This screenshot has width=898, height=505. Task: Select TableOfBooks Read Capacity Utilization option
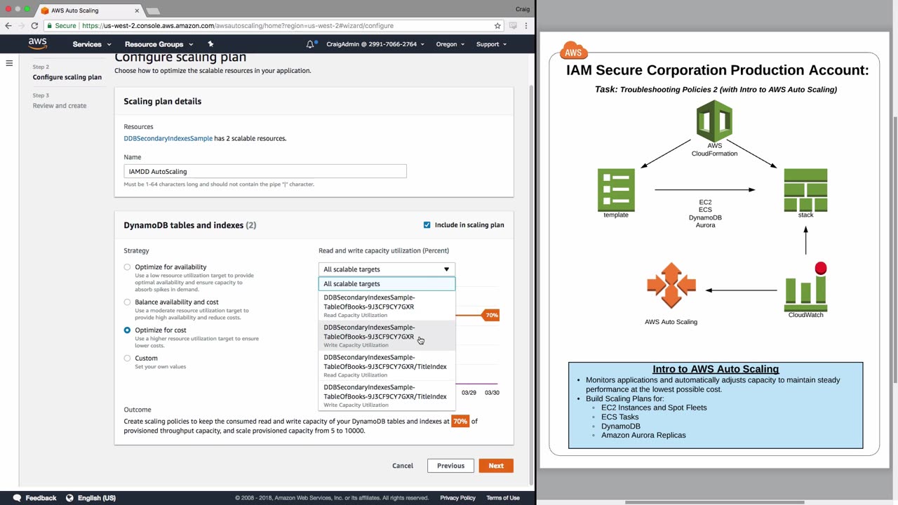point(387,306)
